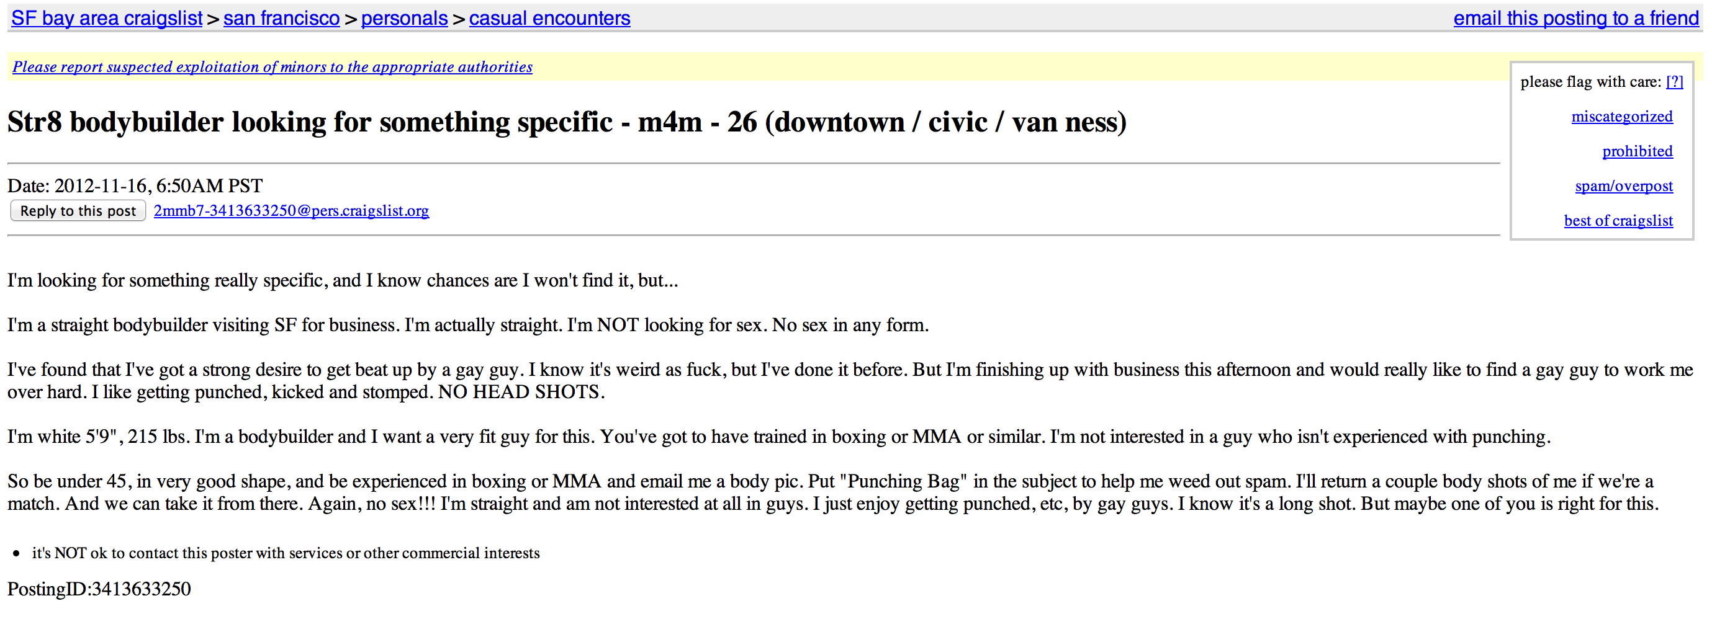1712x619 pixels.
Task: Flag the post as prohibited
Action: pos(1637,151)
